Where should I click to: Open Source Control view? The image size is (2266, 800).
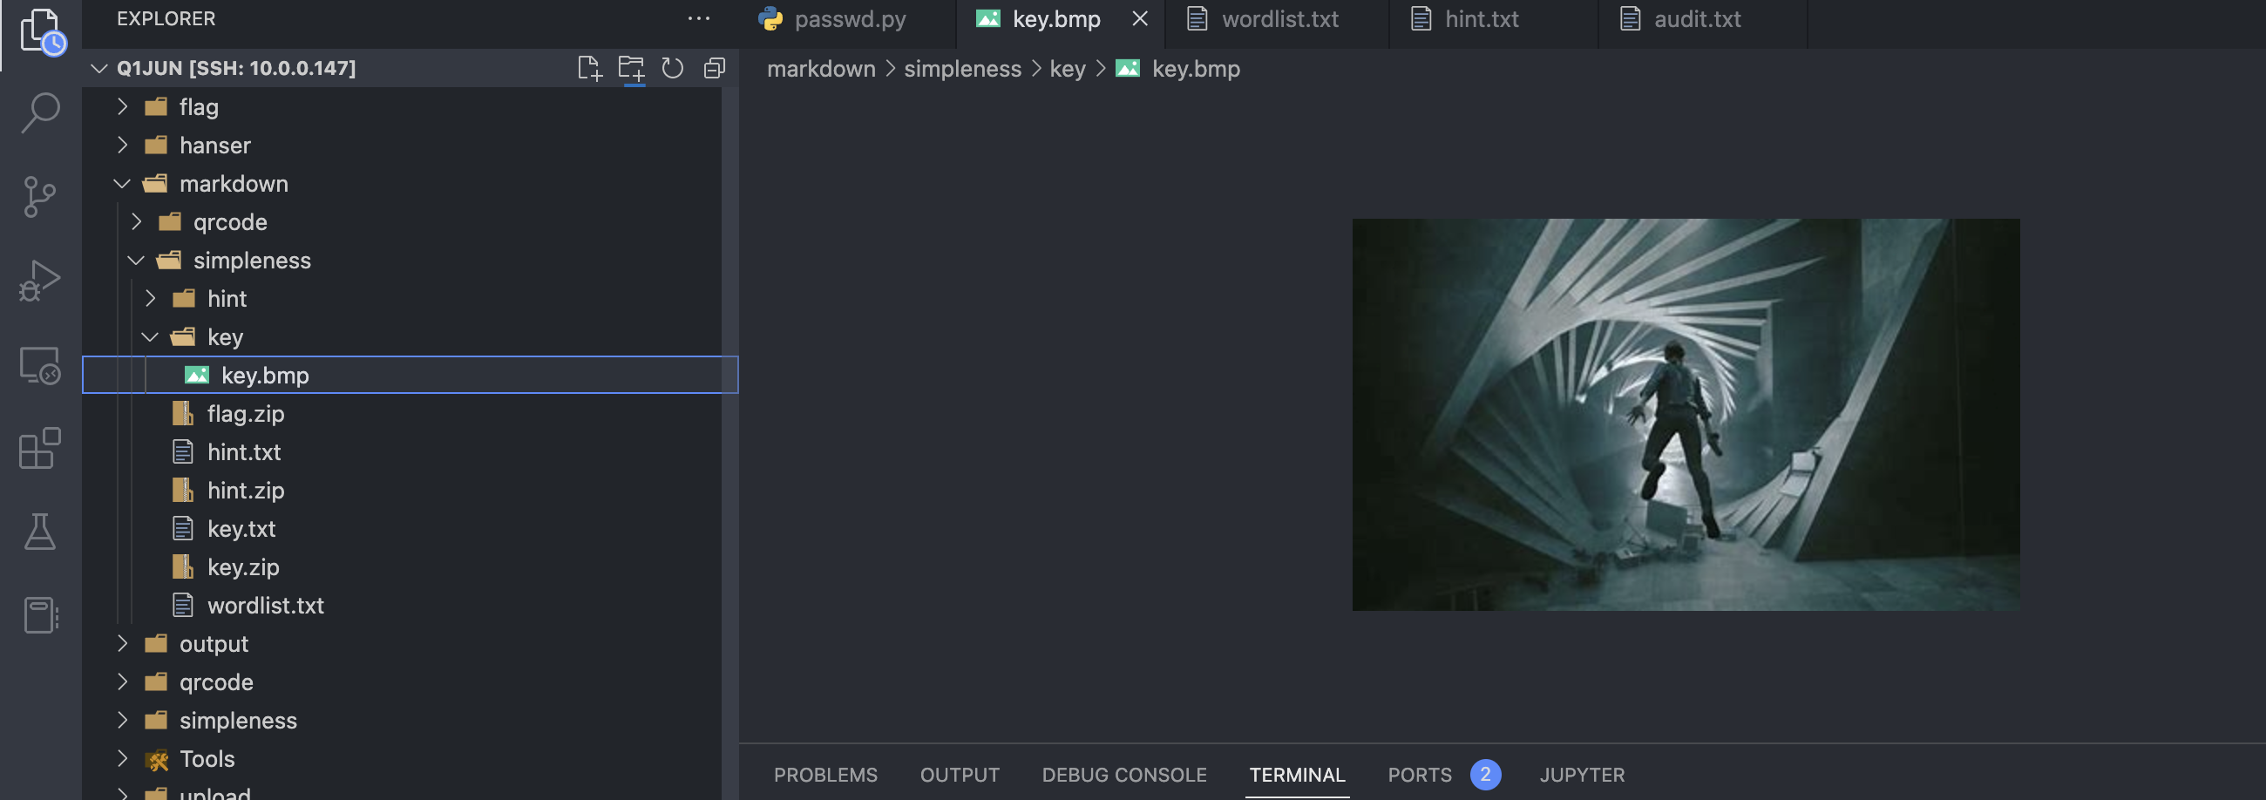40,196
